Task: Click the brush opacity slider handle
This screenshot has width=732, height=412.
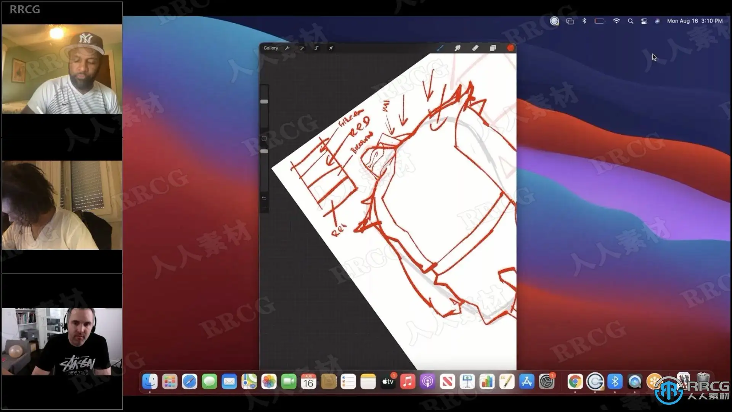Action: tap(264, 151)
